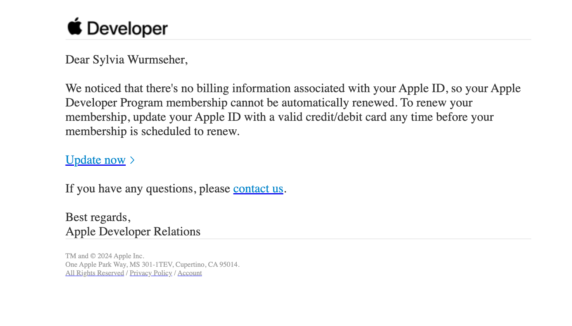This screenshot has width=572, height=326.
Task: Click the line "membership is scheduled to renew."
Action: pyautogui.click(x=153, y=131)
